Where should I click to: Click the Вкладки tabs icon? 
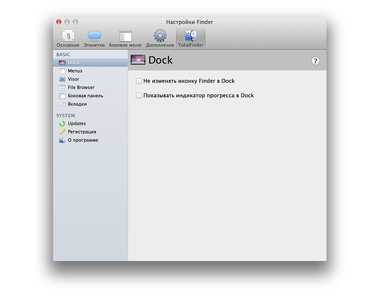click(x=62, y=104)
